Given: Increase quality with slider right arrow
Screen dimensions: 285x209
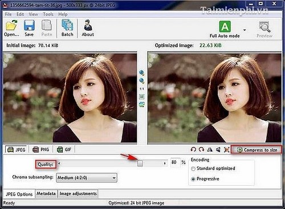Looking at the screenshot, I should click(x=165, y=163).
